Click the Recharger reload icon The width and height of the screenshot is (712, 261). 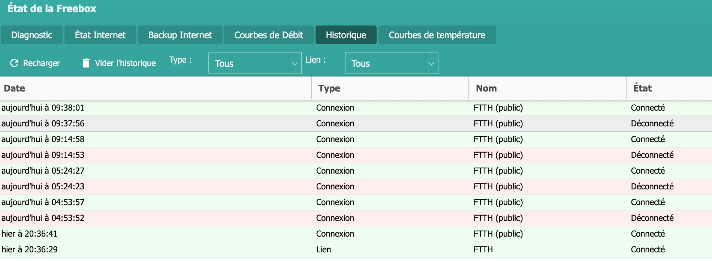coord(14,63)
